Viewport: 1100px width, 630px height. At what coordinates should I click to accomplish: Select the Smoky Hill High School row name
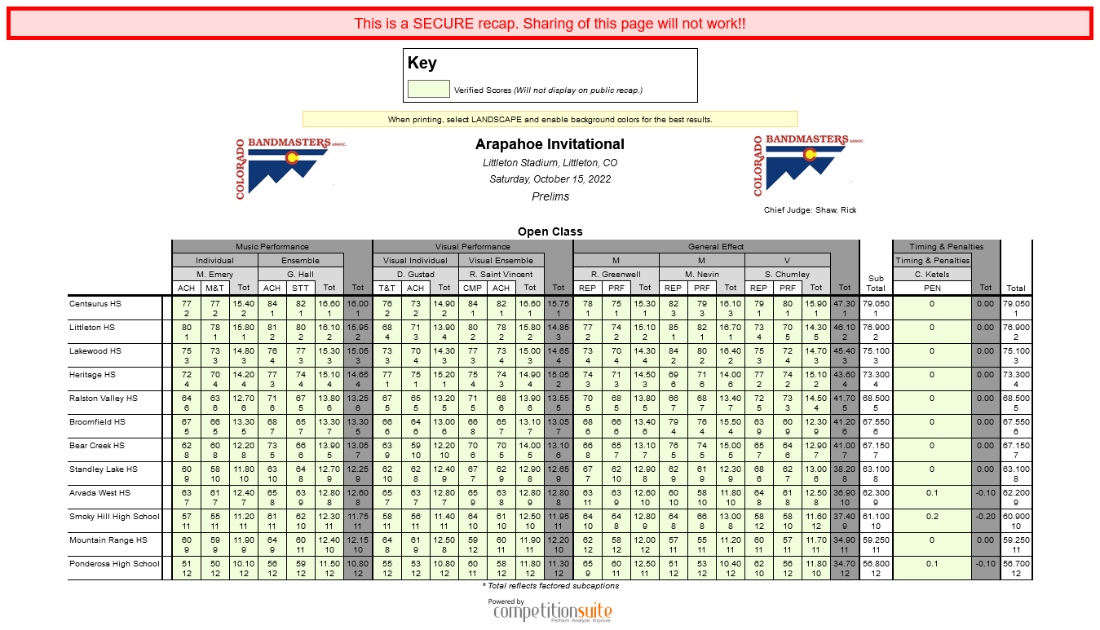[115, 517]
